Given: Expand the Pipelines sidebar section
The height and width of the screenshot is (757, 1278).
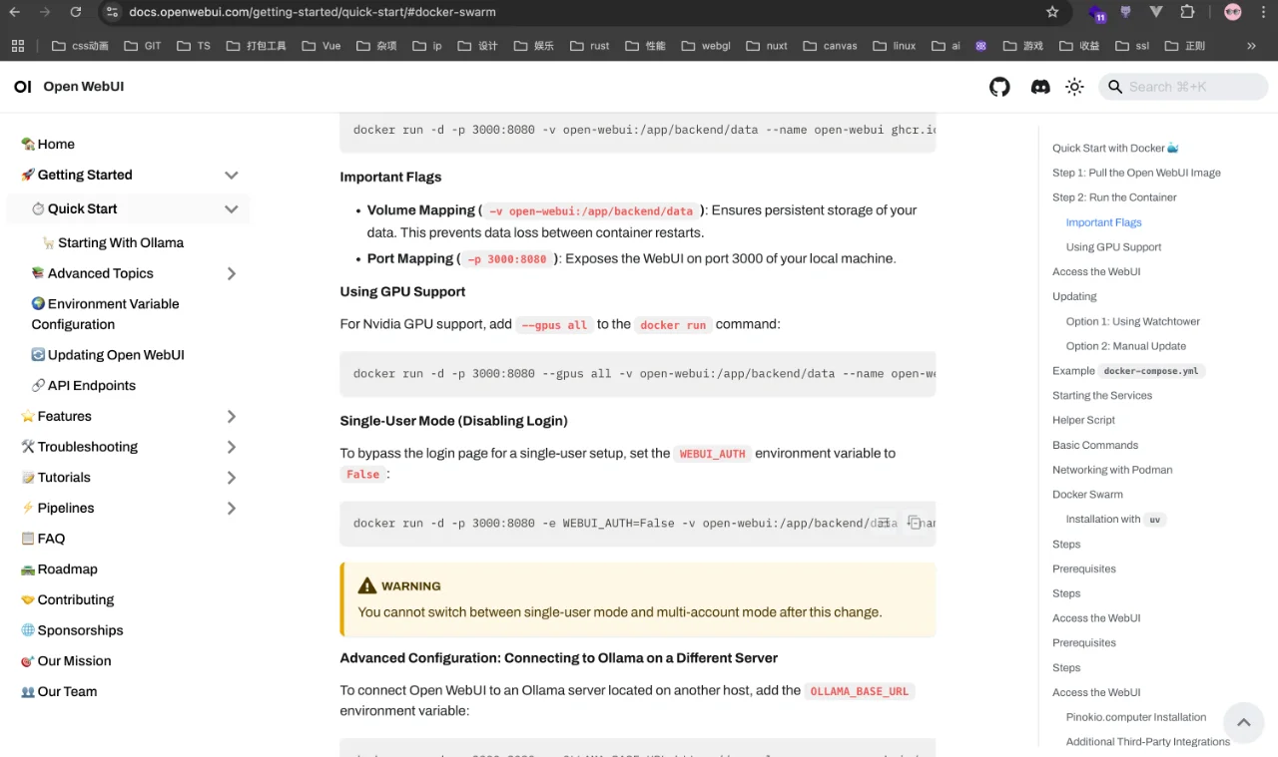Looking at the screenshot, I should point(232,509).
